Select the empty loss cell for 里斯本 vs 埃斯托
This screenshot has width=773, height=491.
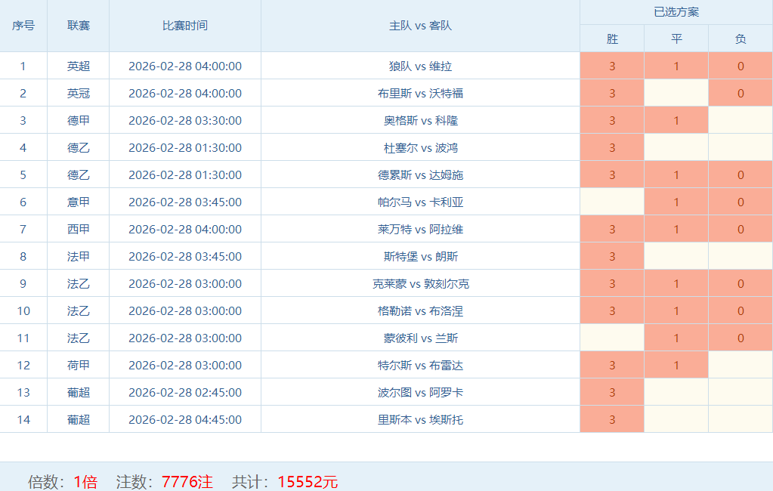point(741,419)
